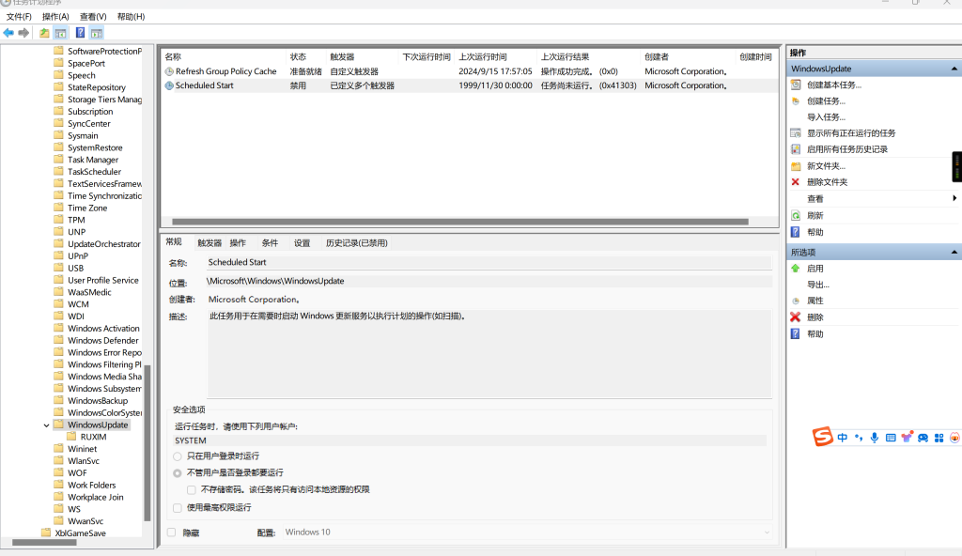This screenshot has height=556, width=962.
Task: Click 导入任务... in the actions pane
Action: point(826,117)
